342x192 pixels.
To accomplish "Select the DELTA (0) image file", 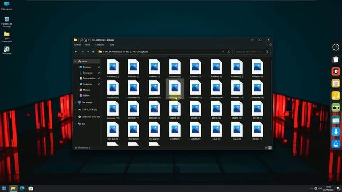I will point(175,110).
